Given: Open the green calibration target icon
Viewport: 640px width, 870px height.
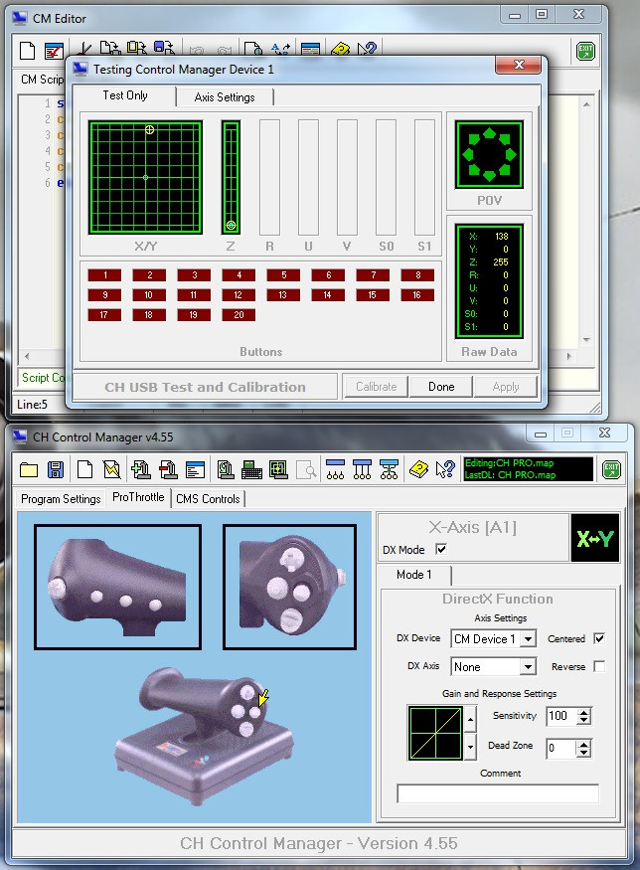Looking at the screenshot, I should pos(278,470).
